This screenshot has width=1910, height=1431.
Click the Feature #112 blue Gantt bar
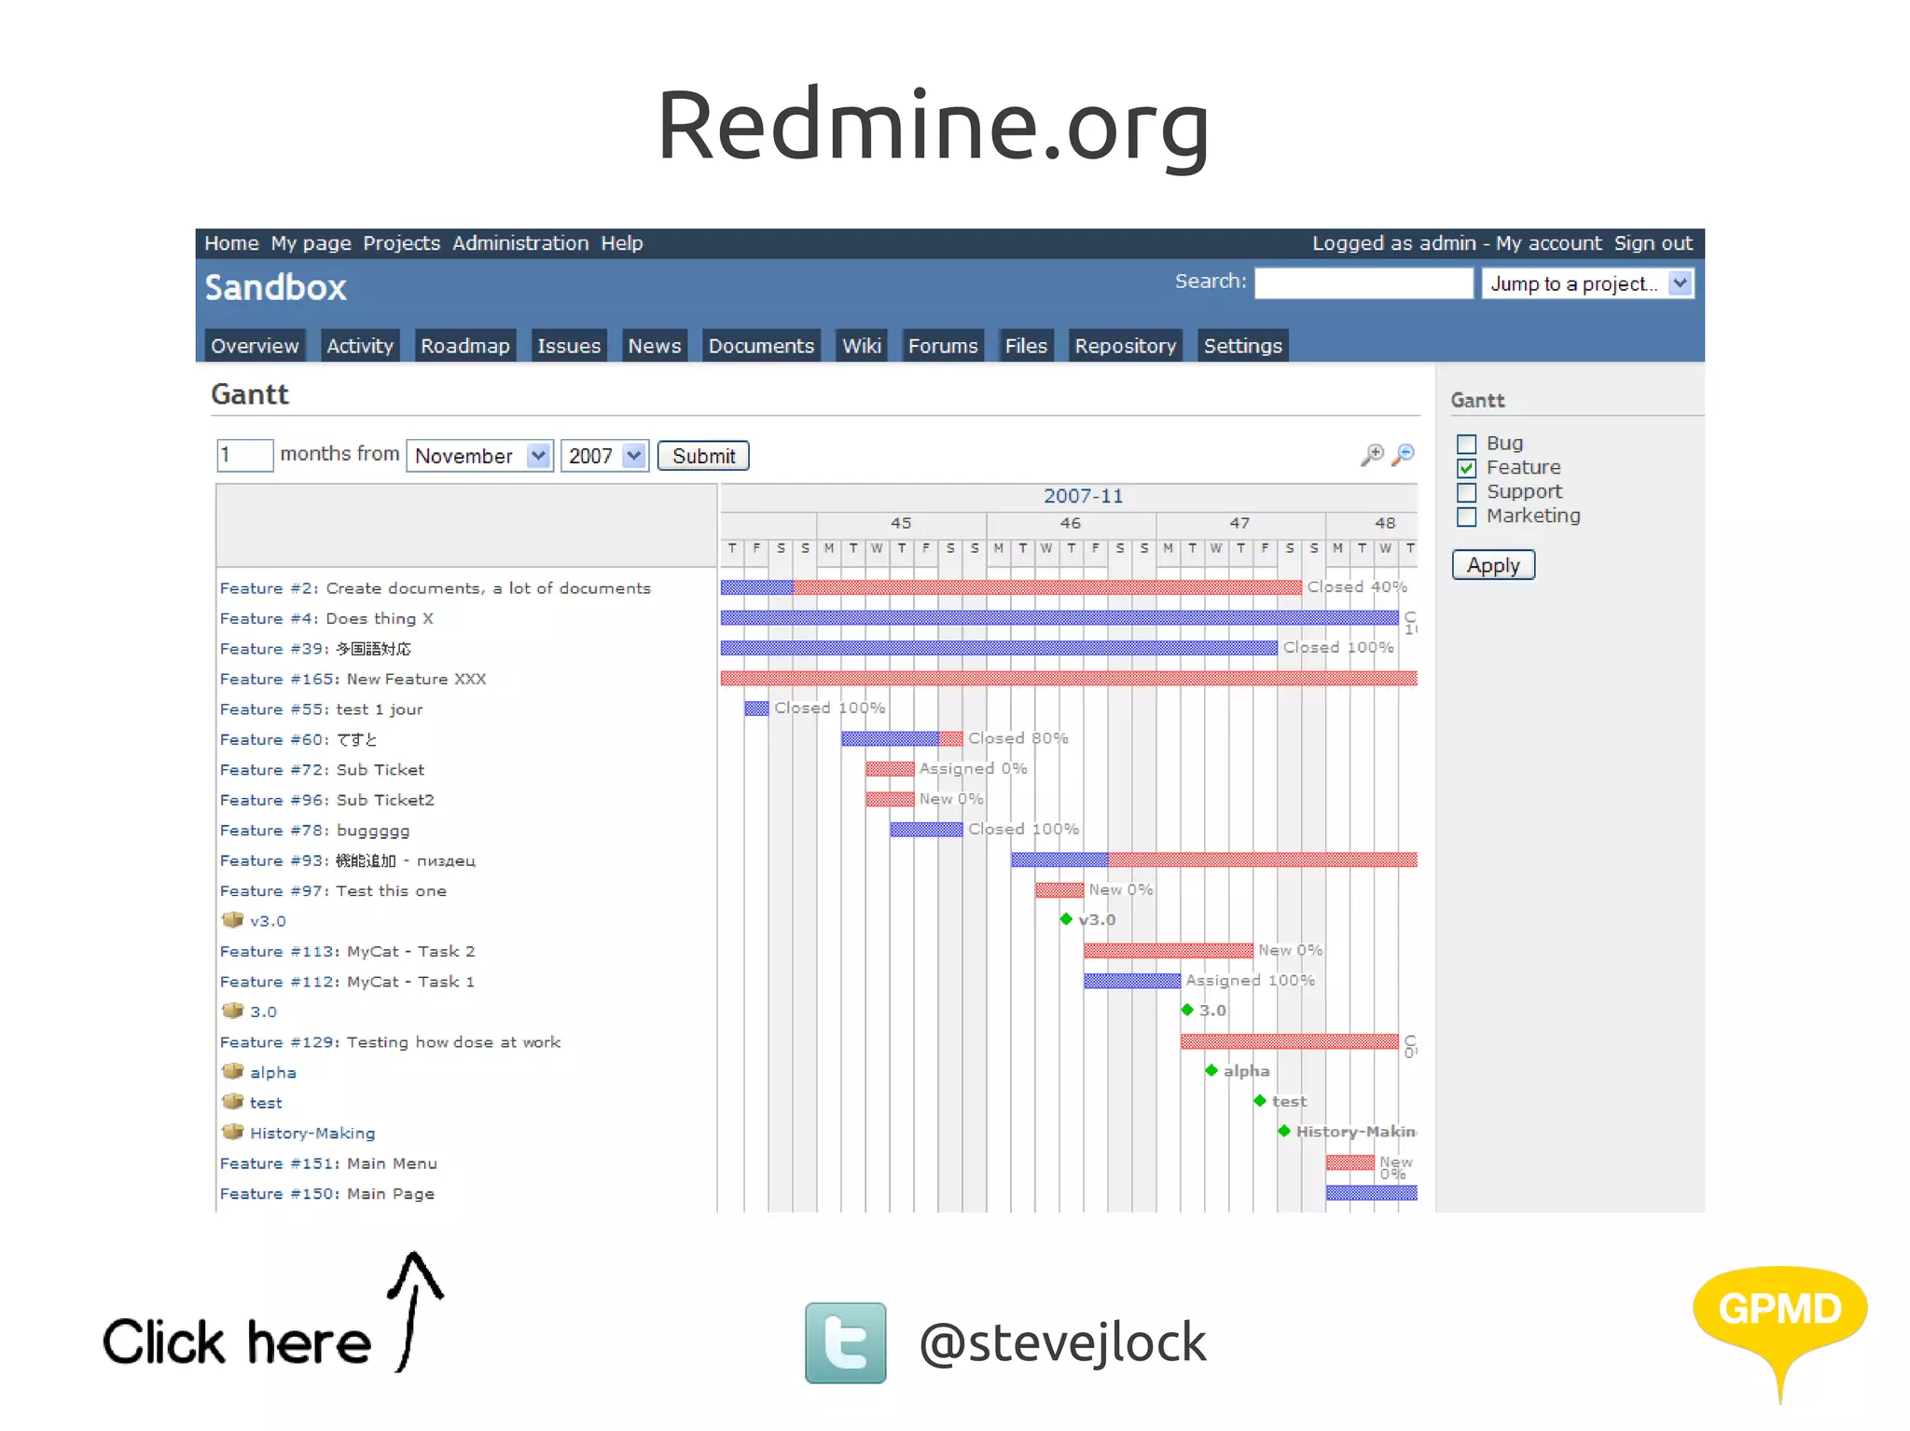(1132, 981)
